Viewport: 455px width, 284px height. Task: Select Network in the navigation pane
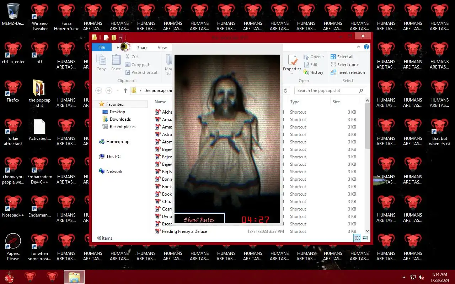(x=111, y=171)
